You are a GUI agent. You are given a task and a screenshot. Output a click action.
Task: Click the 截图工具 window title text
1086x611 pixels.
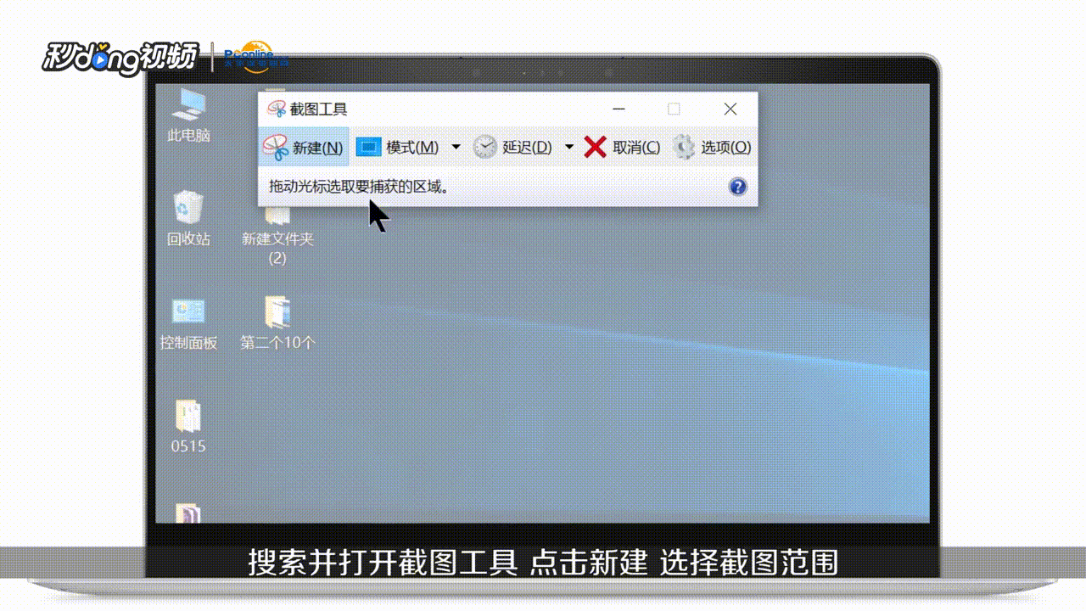(319, 109)
